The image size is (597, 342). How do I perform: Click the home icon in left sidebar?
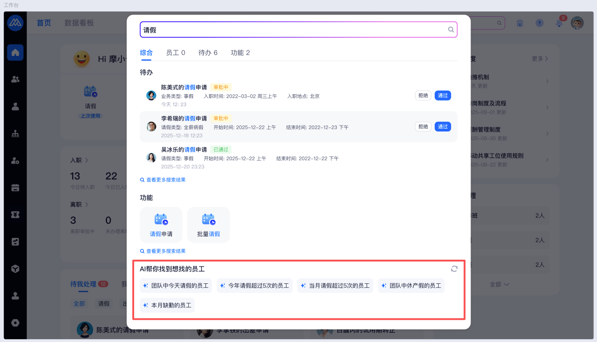pyautogui.click(x=15, y=52)
